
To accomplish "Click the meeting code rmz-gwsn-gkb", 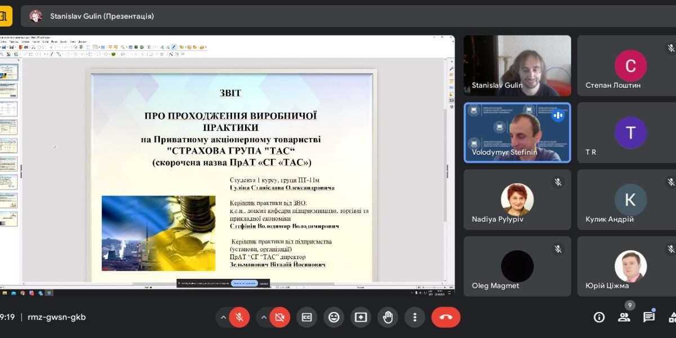I will coord(56,317).
